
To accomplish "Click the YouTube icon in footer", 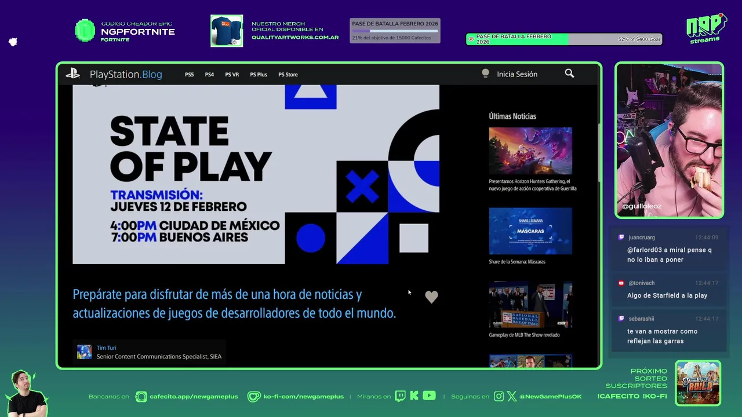I will tap(429, 396).
